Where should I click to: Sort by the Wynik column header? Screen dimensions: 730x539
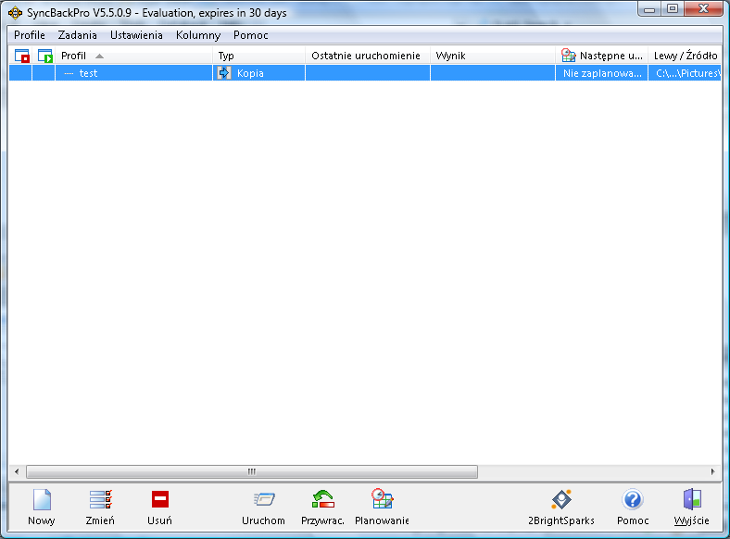coord(493,56)
